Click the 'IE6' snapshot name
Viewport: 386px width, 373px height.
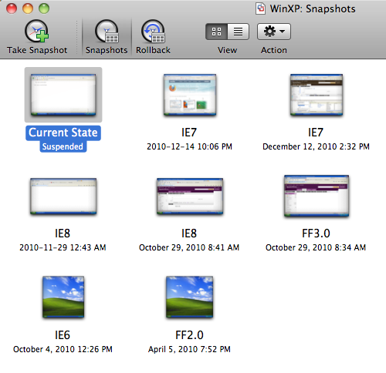click(x=63, y=335)
